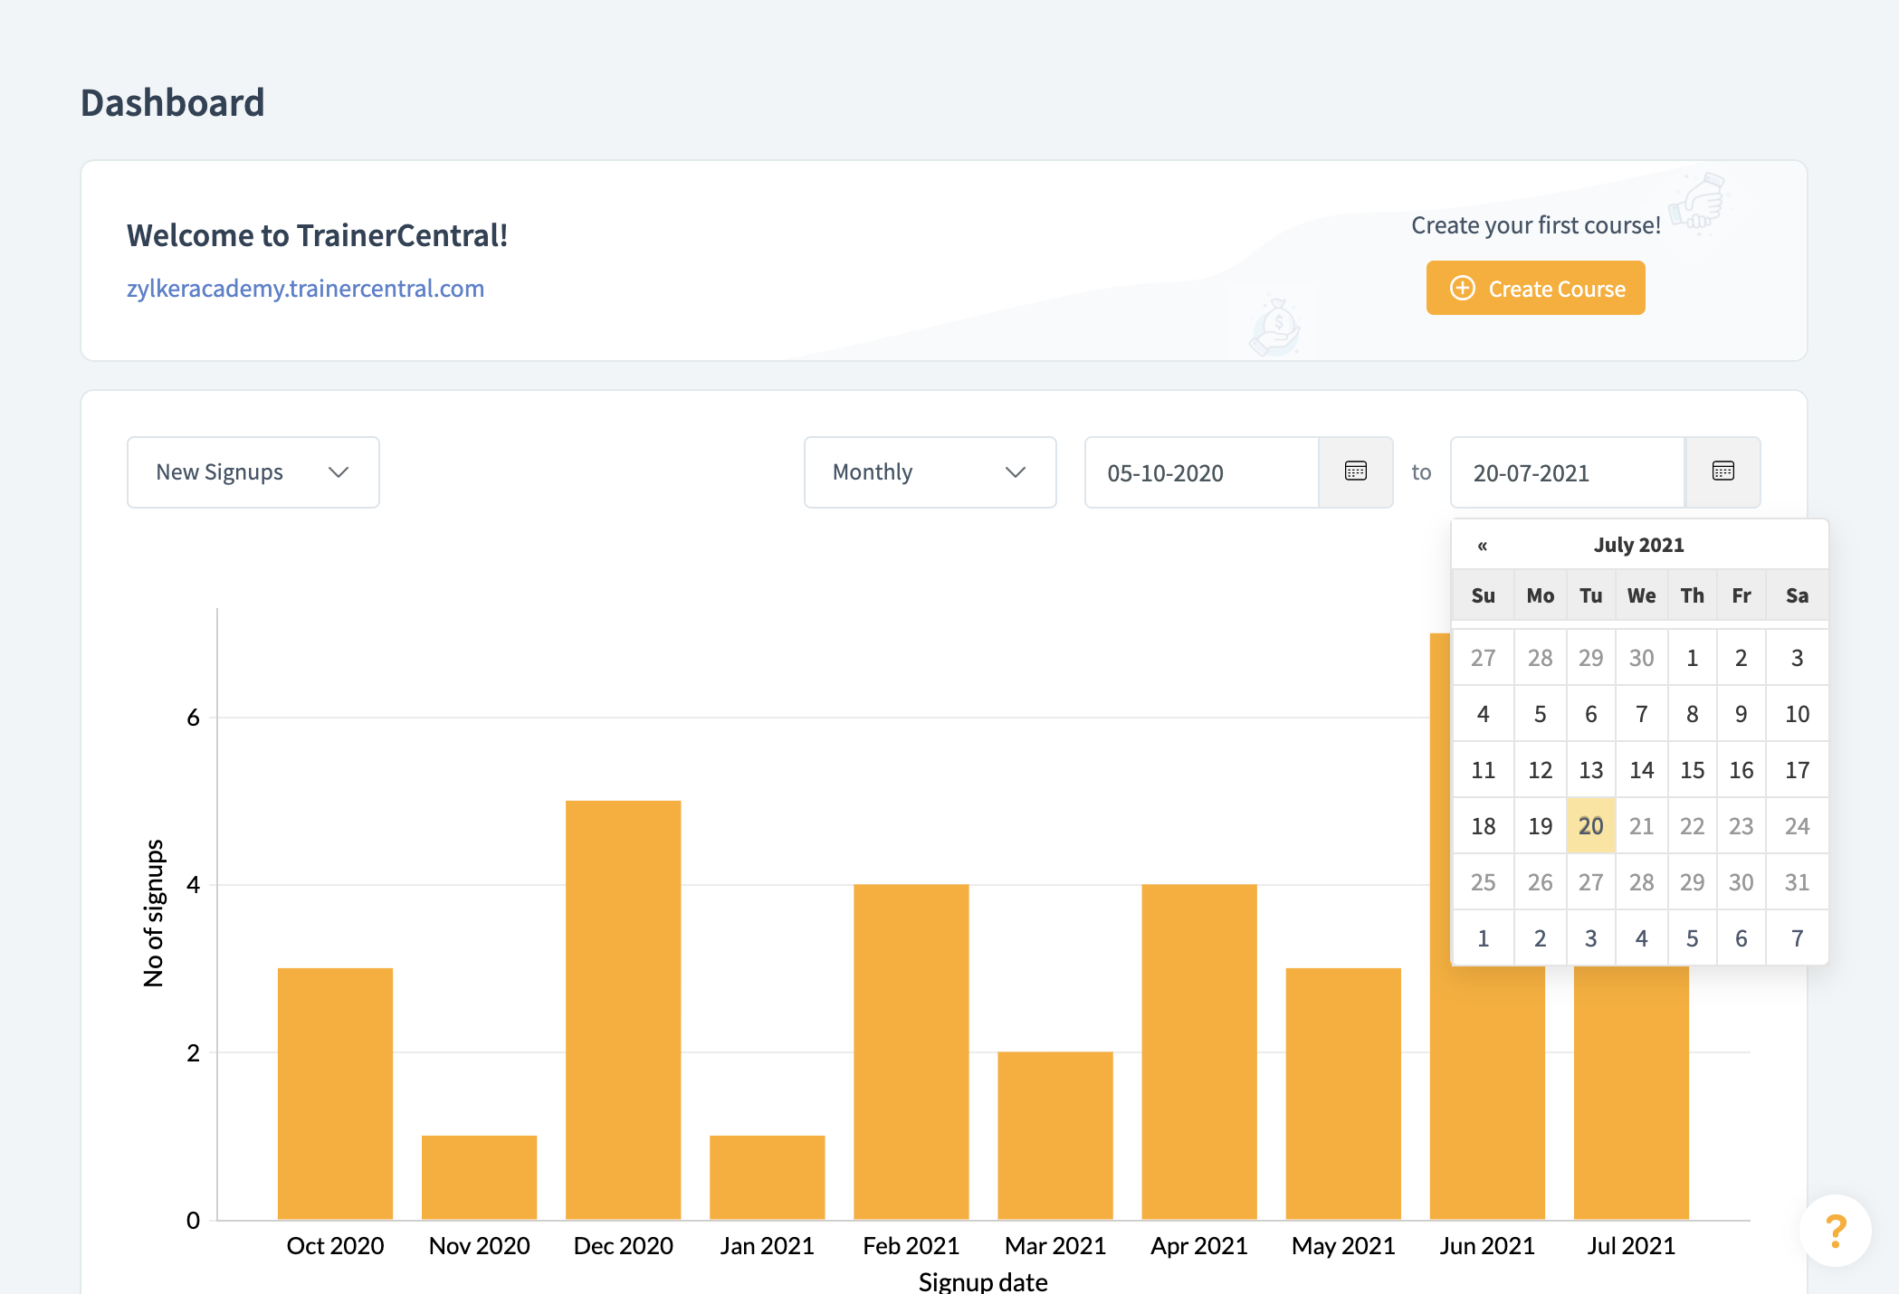The image size is (1899, 1294).
Task: Click the Jun 2021 bar in chart
Action: click(x=1486, y=1093)
